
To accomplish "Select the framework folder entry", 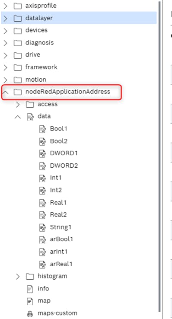I will (x=41, y=67).
